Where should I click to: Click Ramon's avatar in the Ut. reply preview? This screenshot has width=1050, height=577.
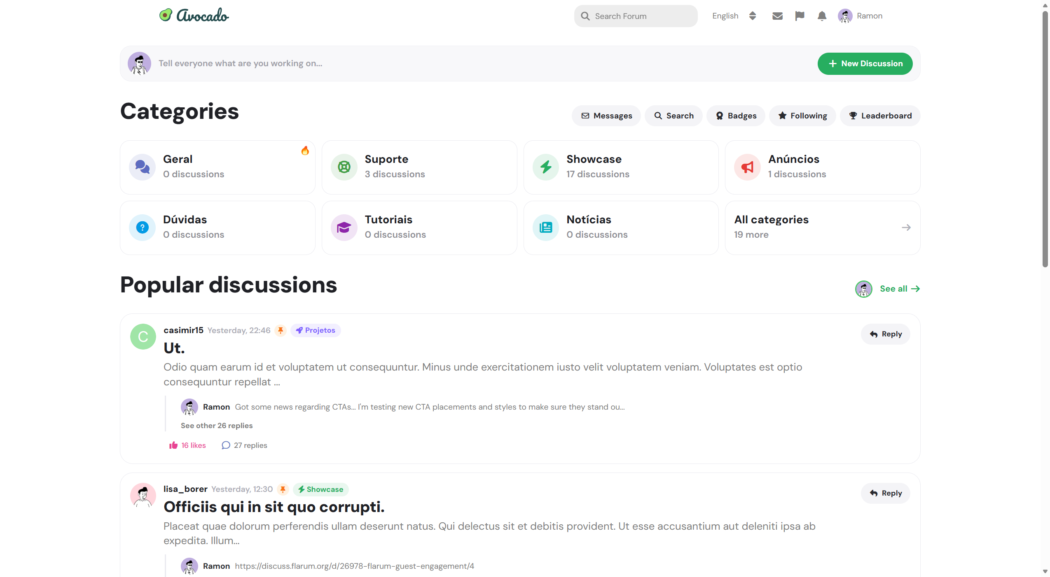pos(189,407)
